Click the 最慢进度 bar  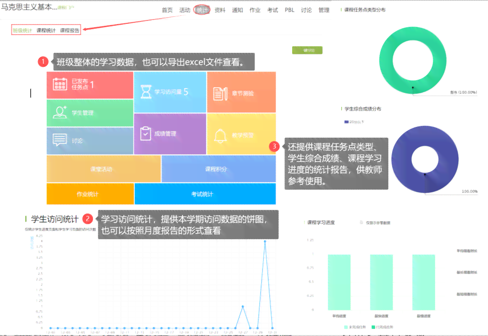coord(424,282)
